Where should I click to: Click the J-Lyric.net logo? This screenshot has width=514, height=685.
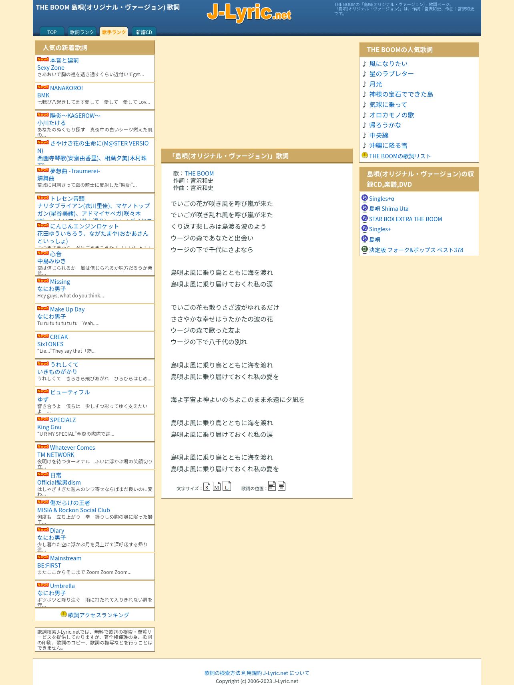(249, 13)
